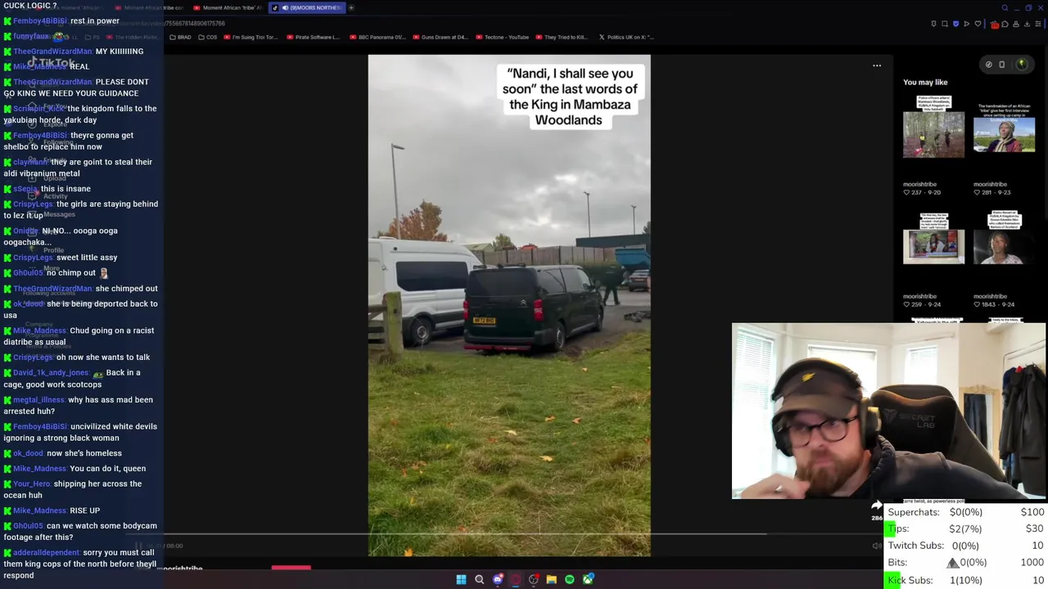Open the They Tried to Kill bookmark
Viewport: 1048px width, 589px height.
pos(561,37)
